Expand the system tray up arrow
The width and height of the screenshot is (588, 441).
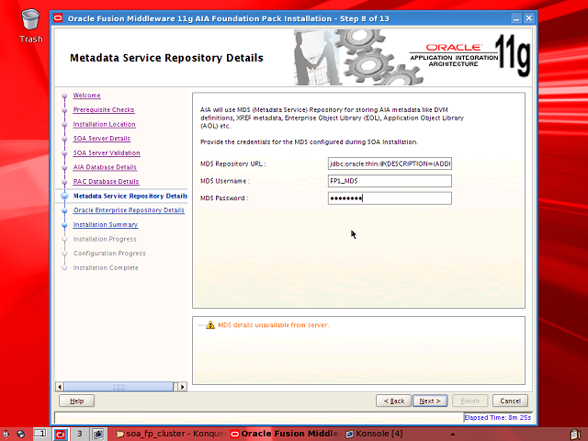coord(453,435)
